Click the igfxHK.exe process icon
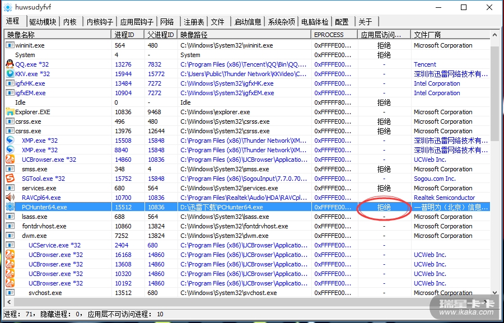This screenshot has height=323, width=504. 10,83
